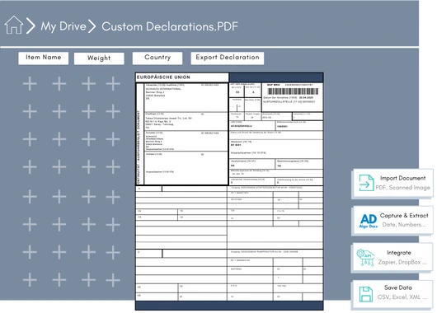Screen dimensions: 437x313
Task: Open Import Document card text
Action: (x=402, y=183)
